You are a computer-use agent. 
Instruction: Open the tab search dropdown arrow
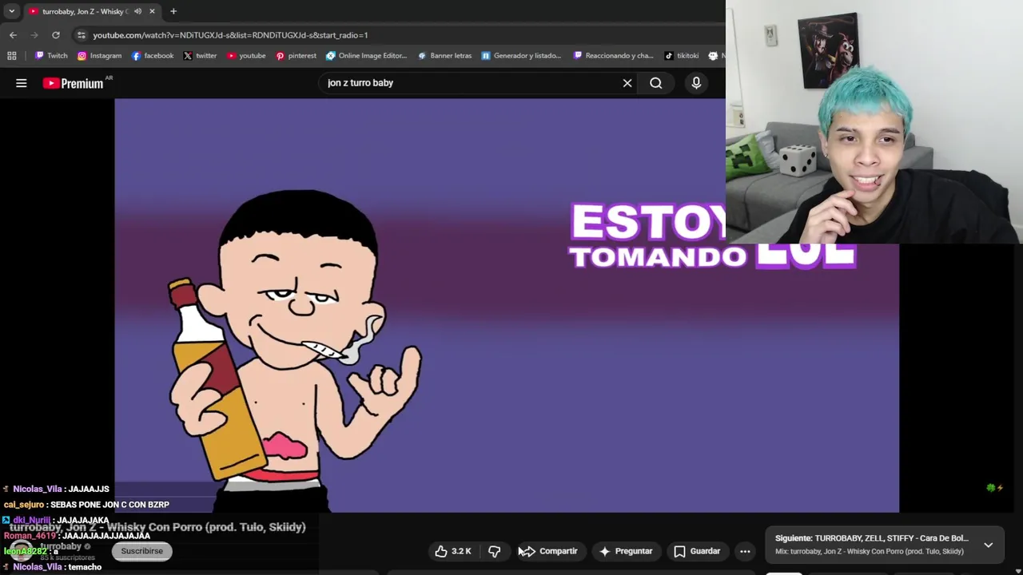(12, 11)
